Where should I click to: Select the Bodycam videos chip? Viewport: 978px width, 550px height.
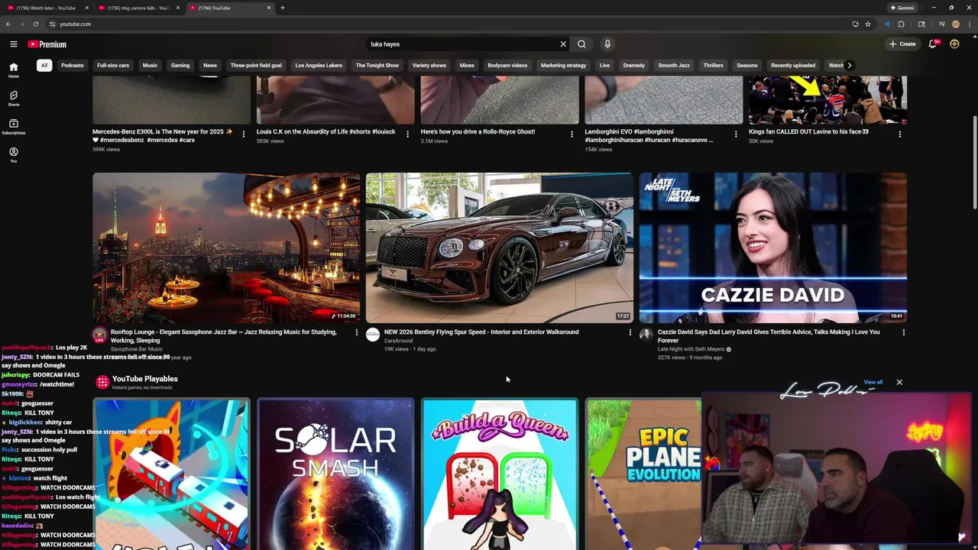(x=507, y=65)
